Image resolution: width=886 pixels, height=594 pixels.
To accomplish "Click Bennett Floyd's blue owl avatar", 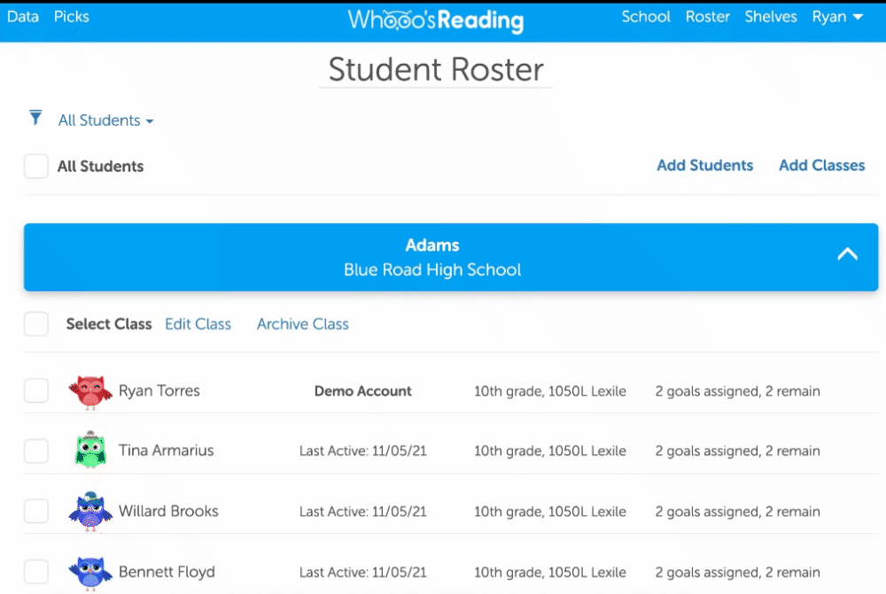I will coord(90,571).
